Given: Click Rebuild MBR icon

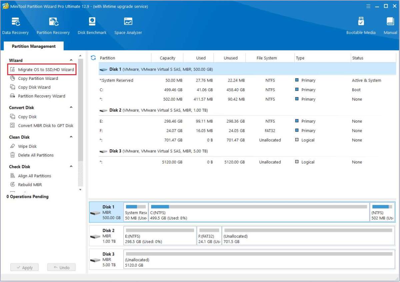Looking at the screenshot, I should point(13,184).
